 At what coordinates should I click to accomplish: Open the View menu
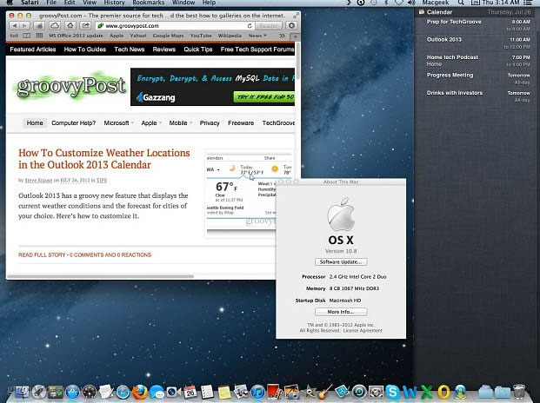[90, 3]
